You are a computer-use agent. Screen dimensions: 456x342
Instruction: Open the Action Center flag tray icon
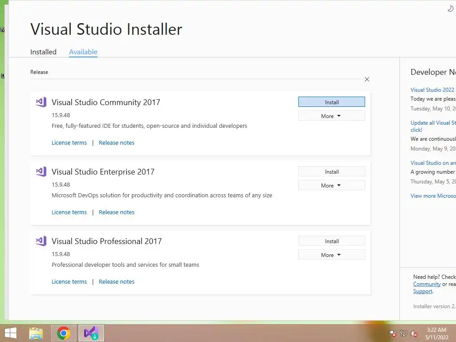click(x=393, y=334)
